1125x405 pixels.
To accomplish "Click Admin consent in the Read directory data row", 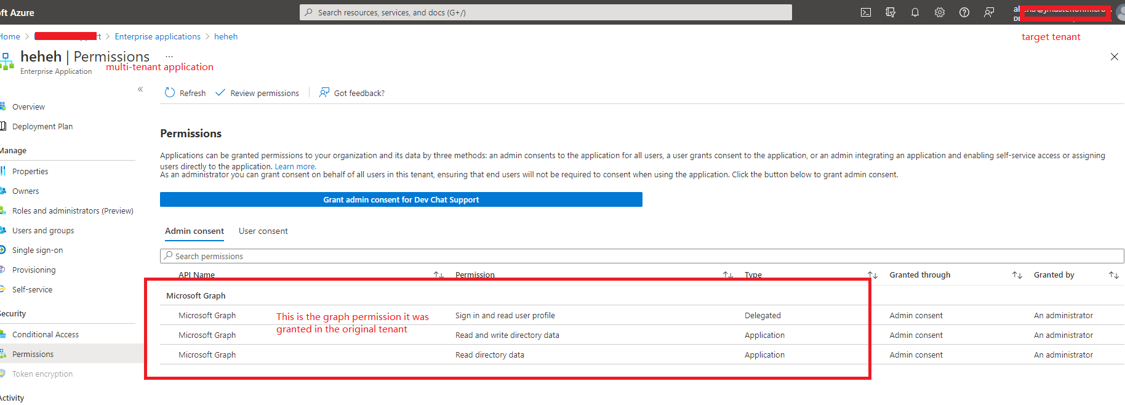I will [x=916, y=355].
